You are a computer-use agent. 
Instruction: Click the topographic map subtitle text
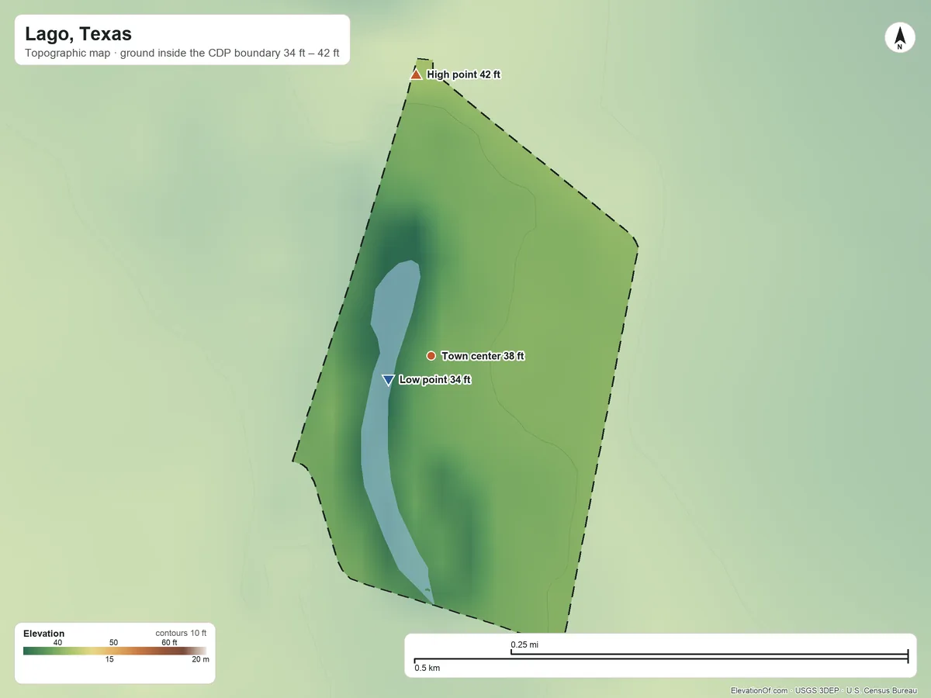point(182,54)
